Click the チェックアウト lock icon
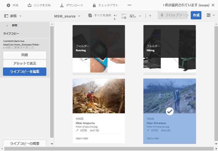 94,6
